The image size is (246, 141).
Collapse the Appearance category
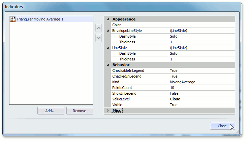click(x=108, y=19)
